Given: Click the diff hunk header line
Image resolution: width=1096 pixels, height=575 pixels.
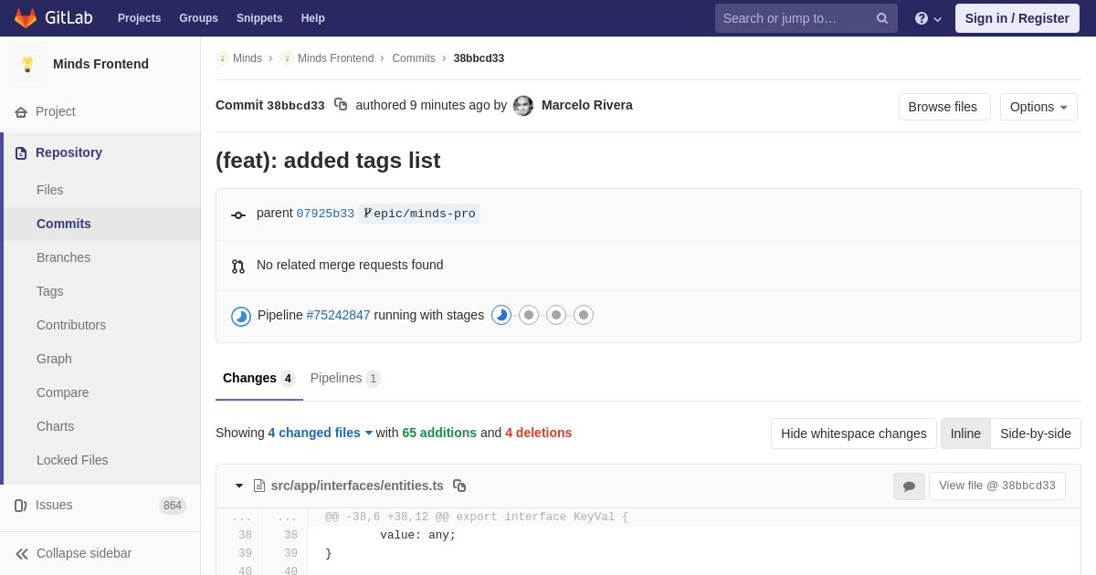Looking at the screenshot, I should pyautogui.click(x=477, y=517).
